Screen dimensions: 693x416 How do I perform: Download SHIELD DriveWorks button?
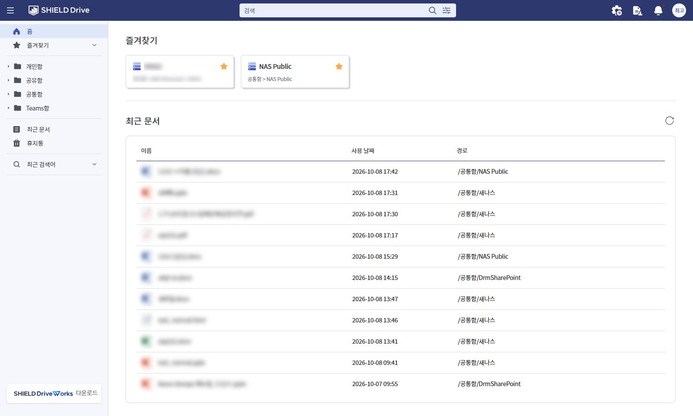pos(54,393)
